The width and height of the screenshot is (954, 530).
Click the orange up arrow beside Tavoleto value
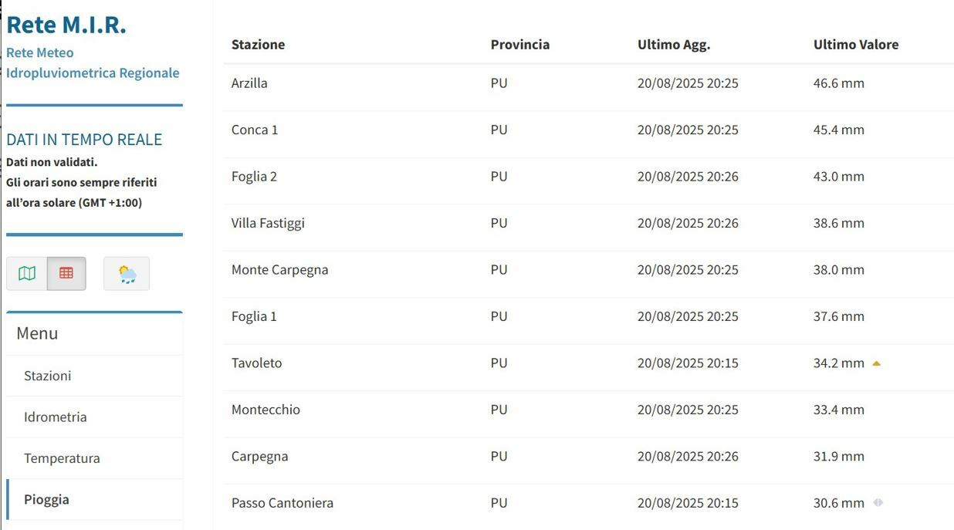tap(876, 363)
